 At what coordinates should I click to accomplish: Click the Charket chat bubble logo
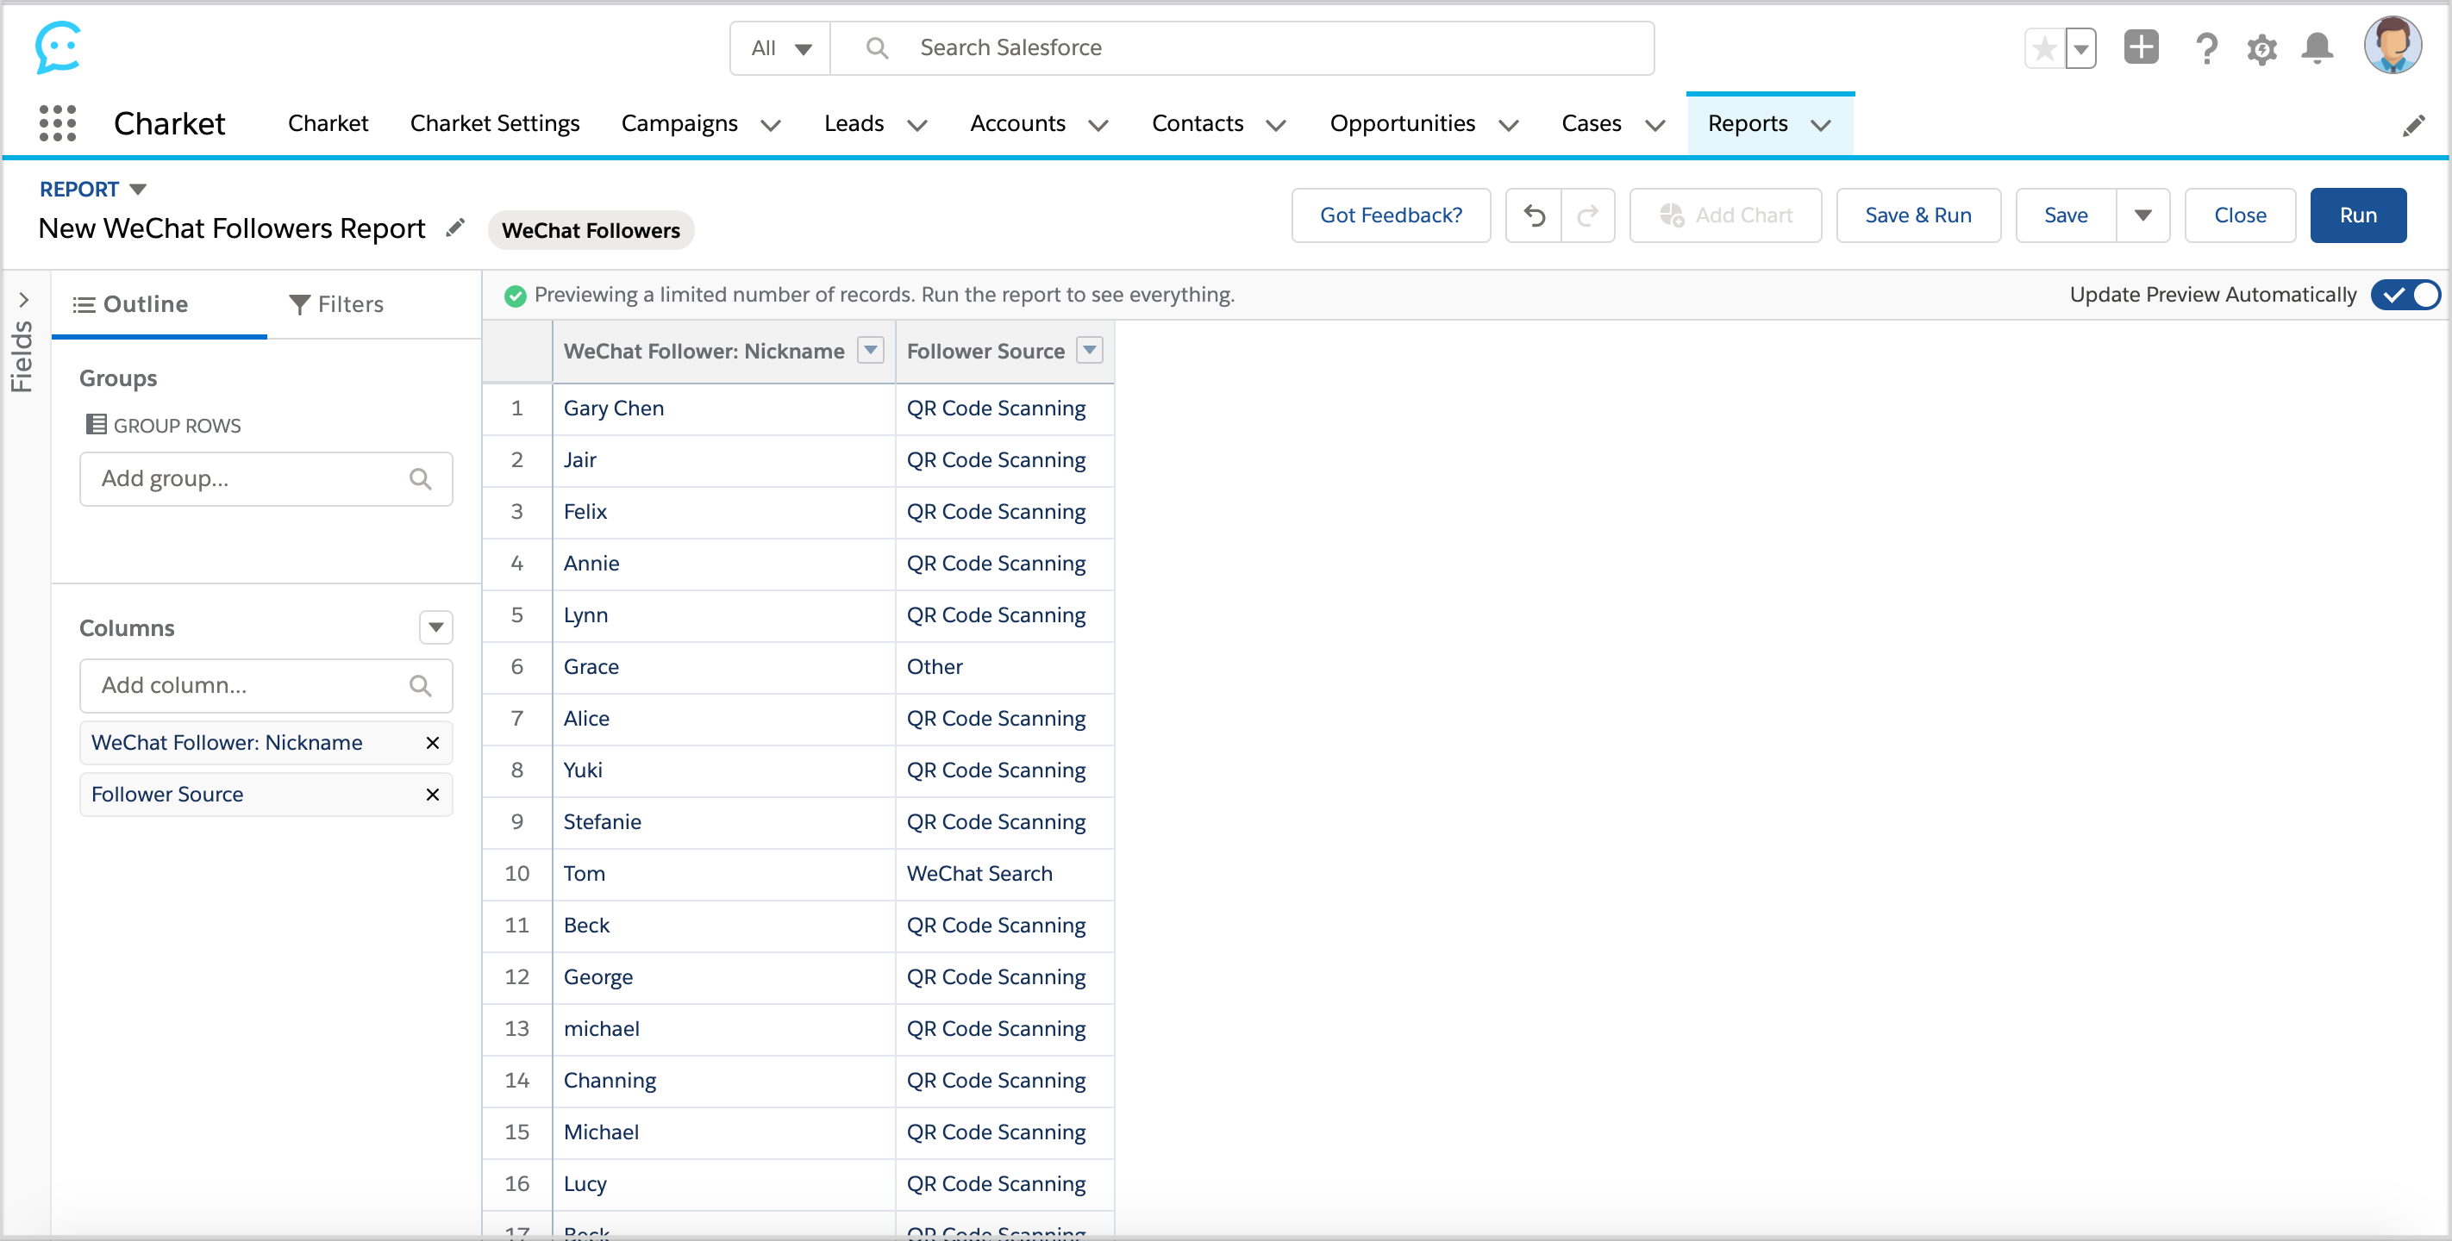pyautogui.click(x=58, y=47)
